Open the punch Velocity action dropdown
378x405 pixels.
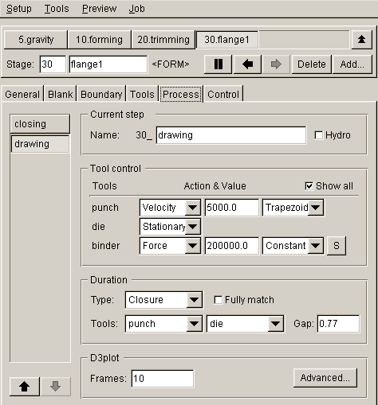(170, 208)
